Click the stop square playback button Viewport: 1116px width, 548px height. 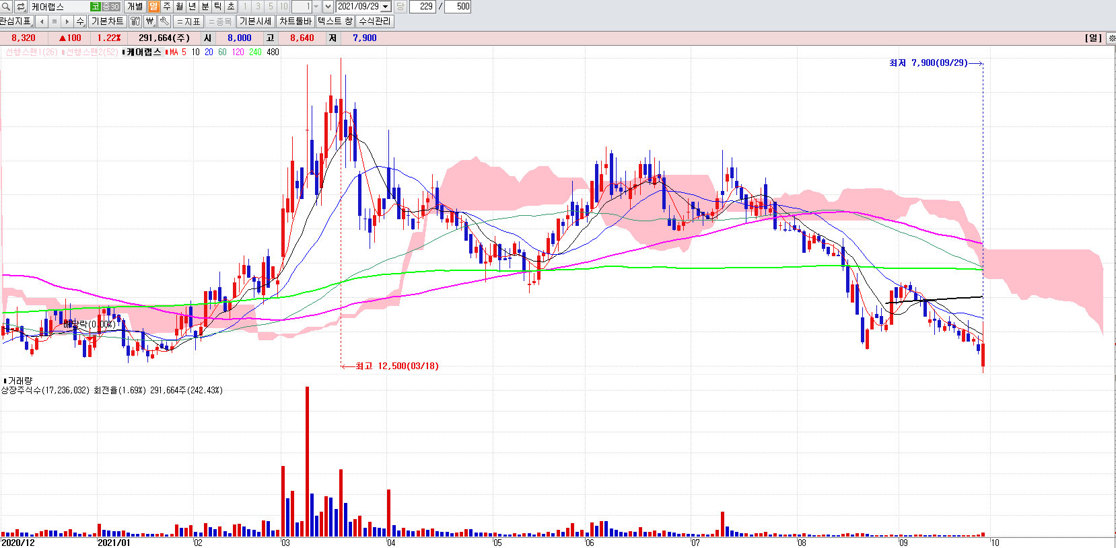click(x=55, y=22)
